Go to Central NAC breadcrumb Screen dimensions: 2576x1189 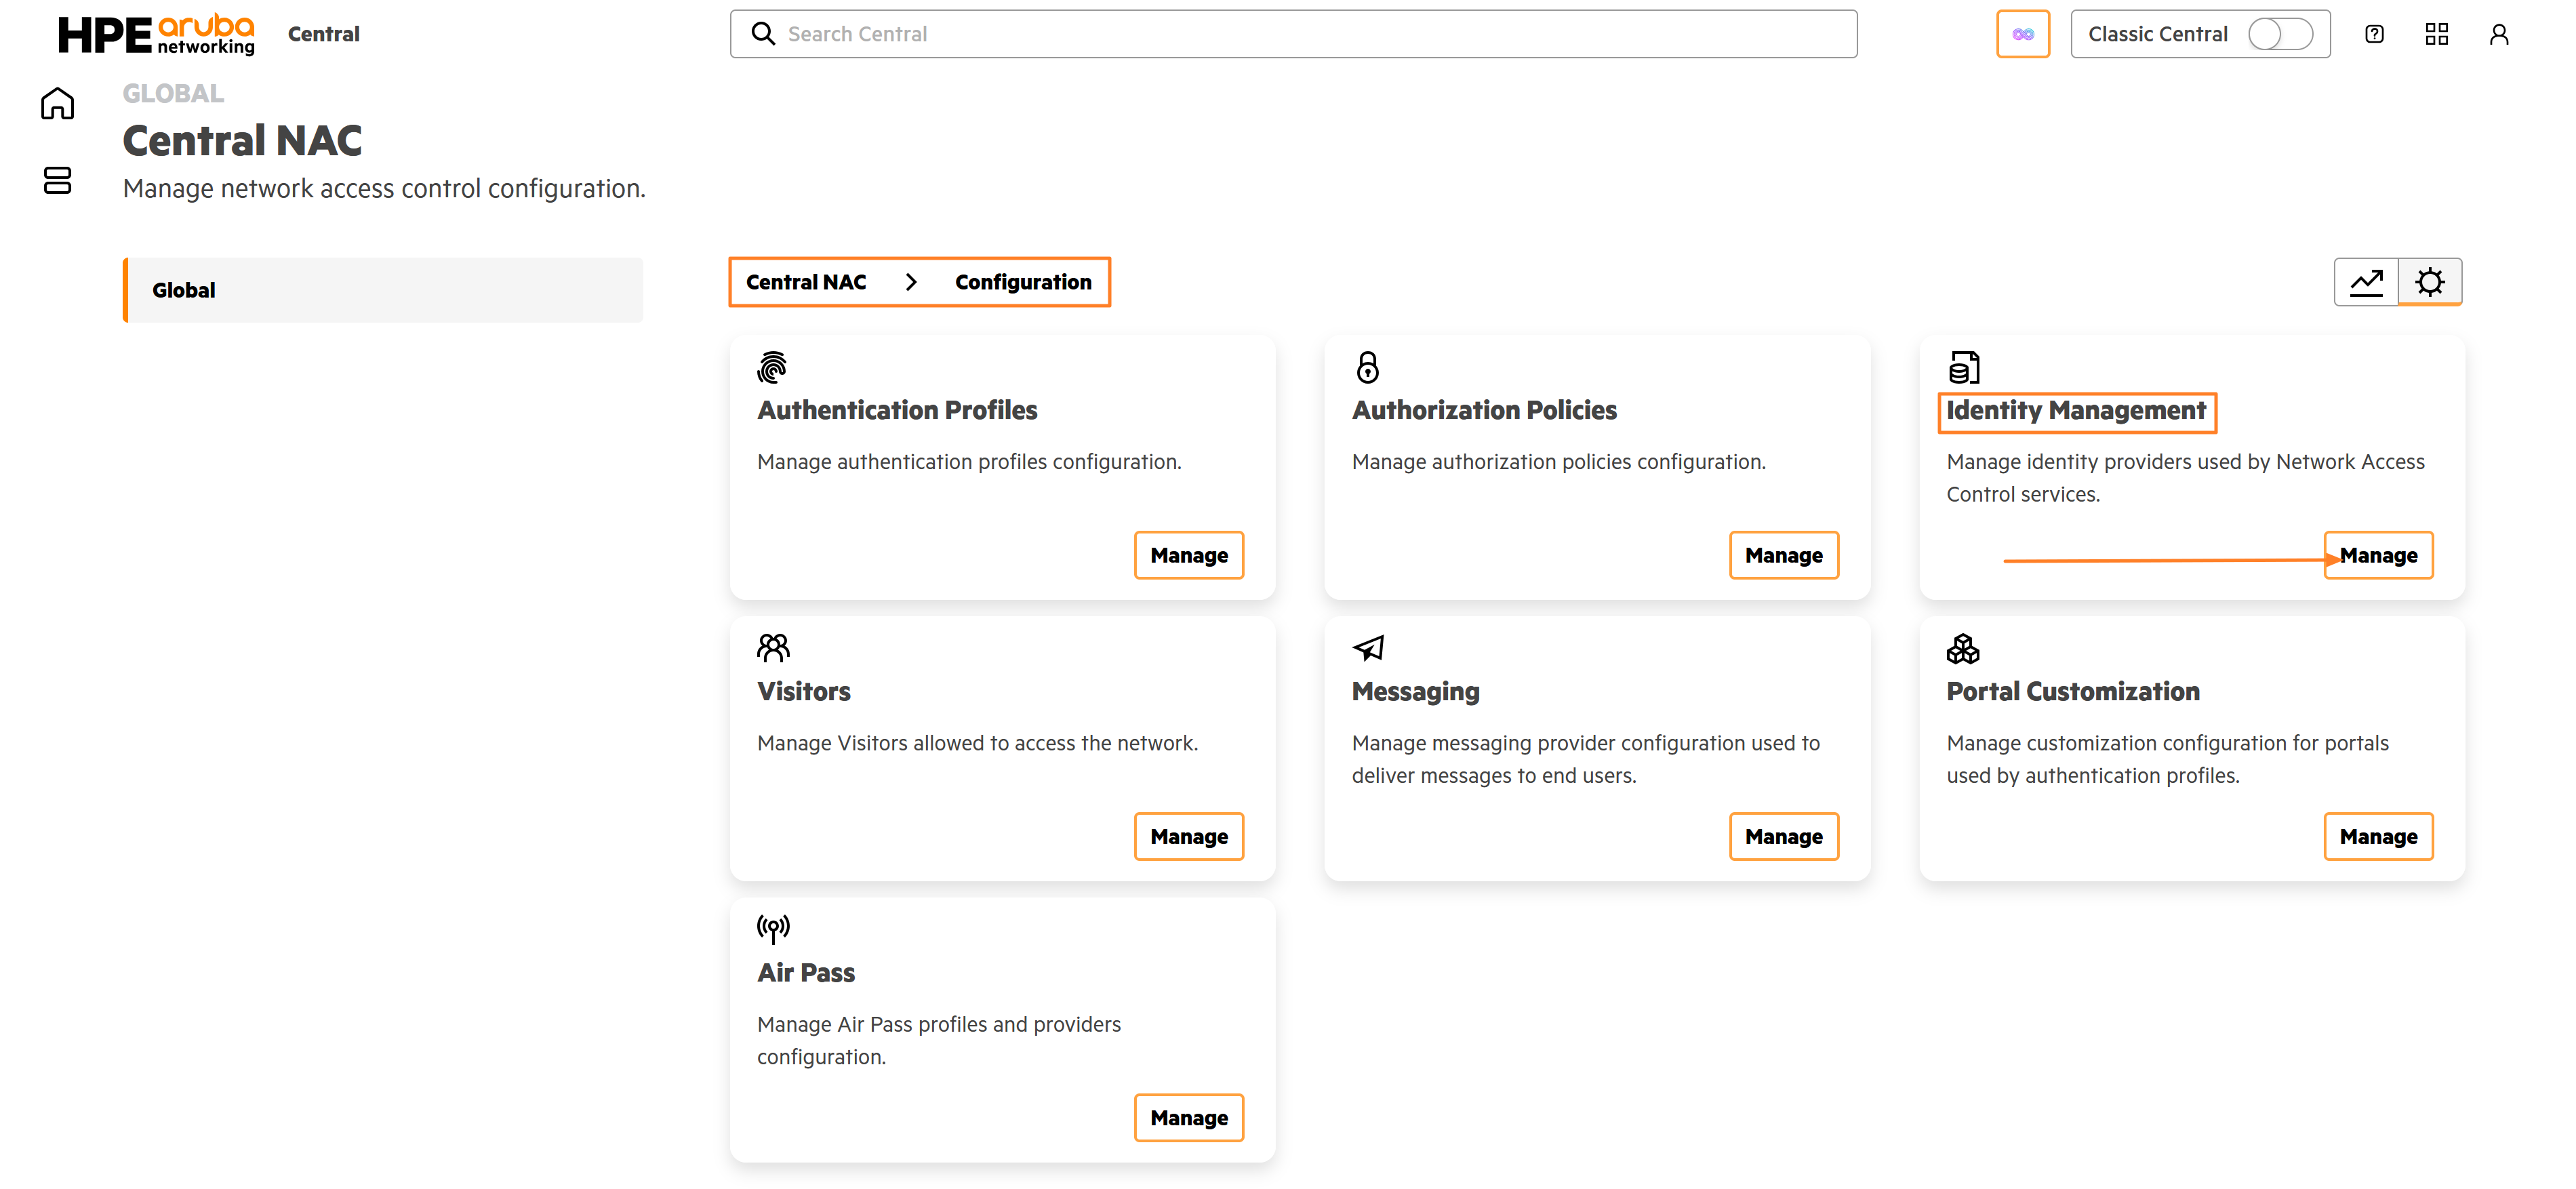[806, 282]
